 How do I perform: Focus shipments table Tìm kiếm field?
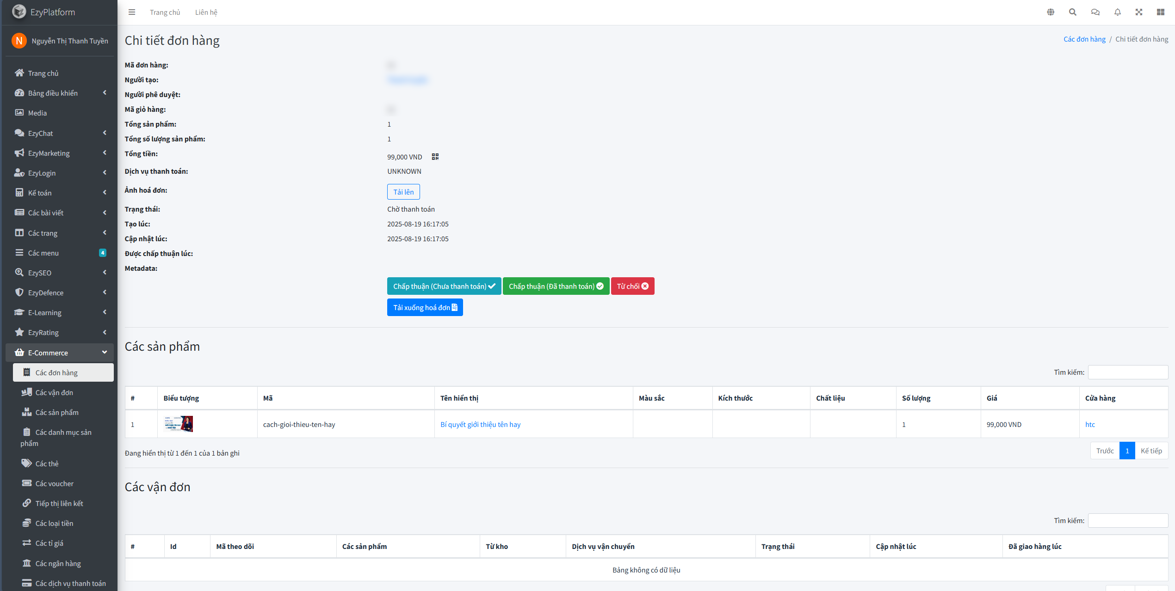pos(1128,520)
